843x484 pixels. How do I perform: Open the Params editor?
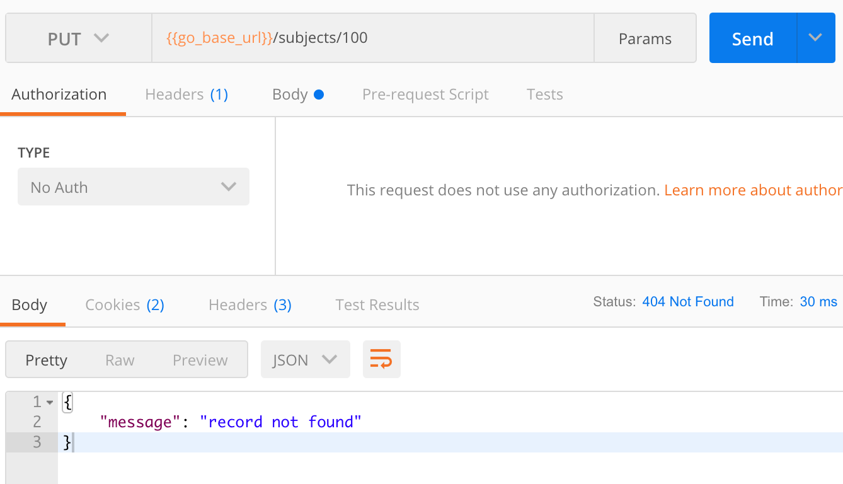click(x=645, y=38)
